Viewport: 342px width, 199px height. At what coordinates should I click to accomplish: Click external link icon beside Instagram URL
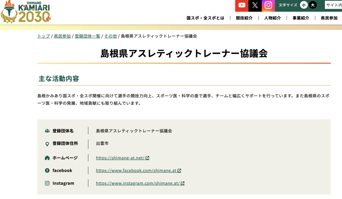pyautogui.click(x=183, y=183)
